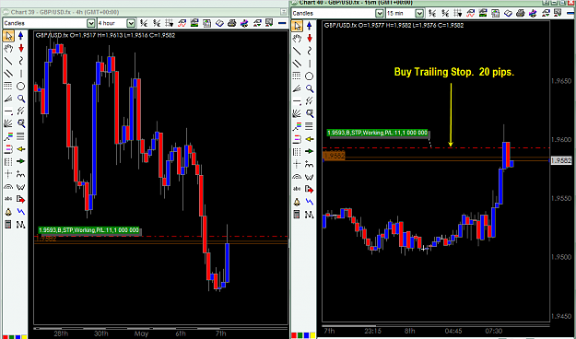Click the Chart 39 horizontal scrollbar
Viewport: 576px width, 339px height.
[x=161, y=328]
